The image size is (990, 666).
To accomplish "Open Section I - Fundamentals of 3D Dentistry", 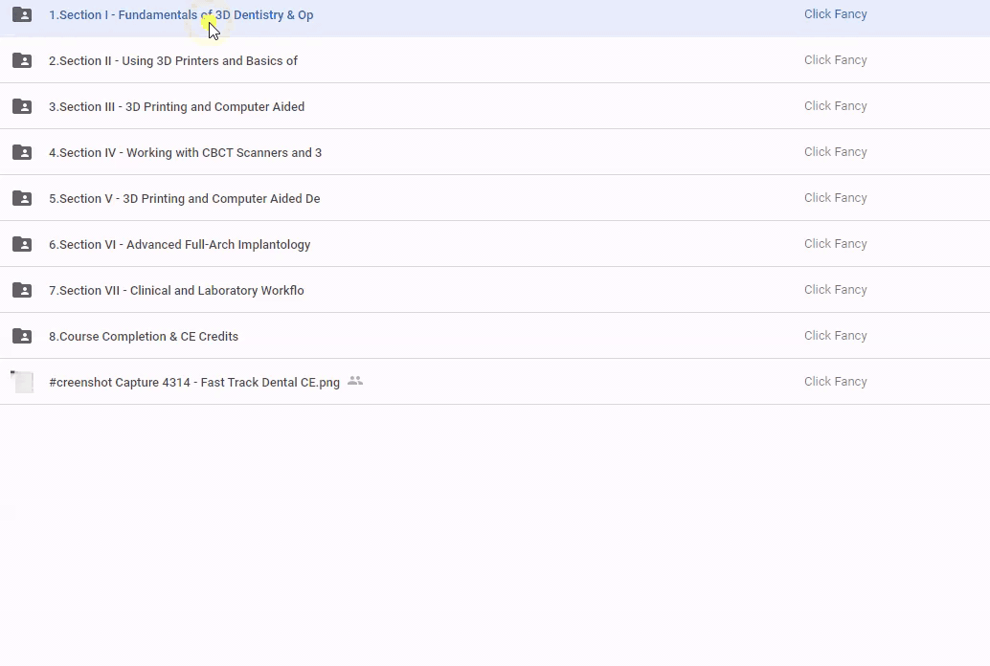I will click(181, 15).
